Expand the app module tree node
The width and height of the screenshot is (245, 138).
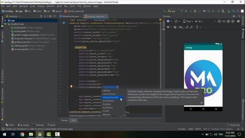coord(6,20)
